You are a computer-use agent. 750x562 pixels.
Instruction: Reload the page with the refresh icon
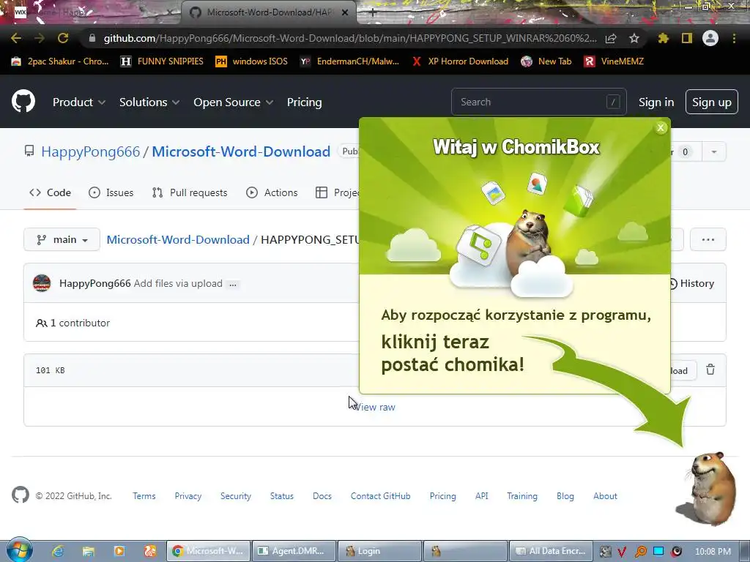pos(63,38)
